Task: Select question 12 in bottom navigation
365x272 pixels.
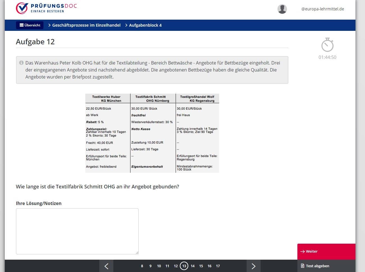Action: pos(176,266)
